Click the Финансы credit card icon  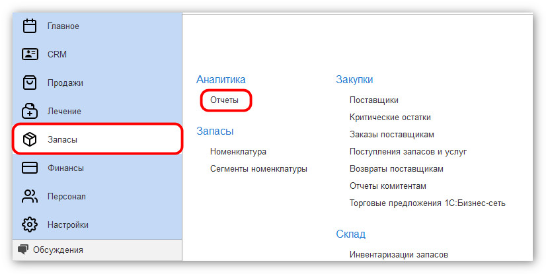pyautogui.click(x=30, y=168)
